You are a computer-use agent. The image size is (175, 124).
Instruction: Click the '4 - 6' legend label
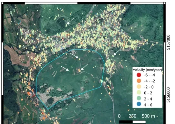(x=148, y=105)
